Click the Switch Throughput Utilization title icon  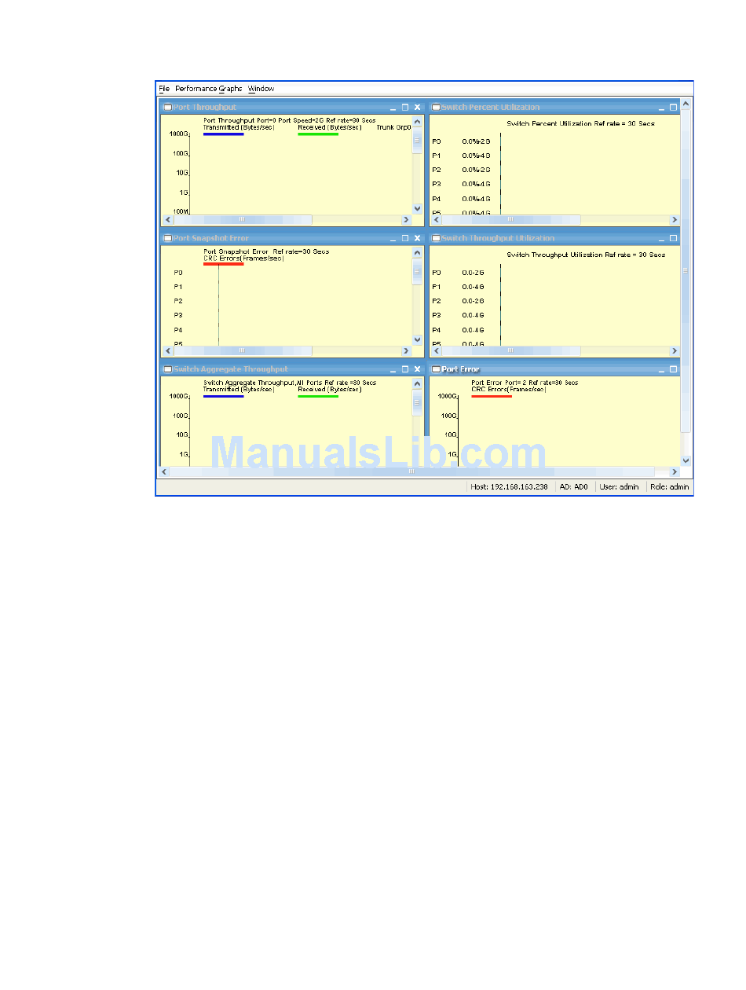(436, 238)
